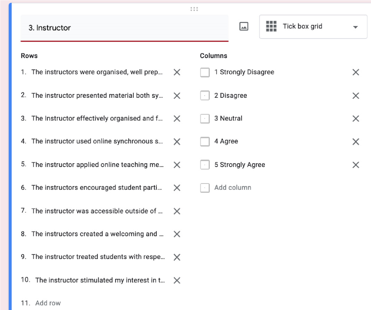Delete the 3 Neutral column
Screen dimensions: 371x310
point(356,118)
